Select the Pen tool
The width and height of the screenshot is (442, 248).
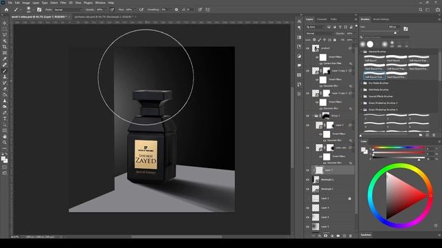(5, 113)
